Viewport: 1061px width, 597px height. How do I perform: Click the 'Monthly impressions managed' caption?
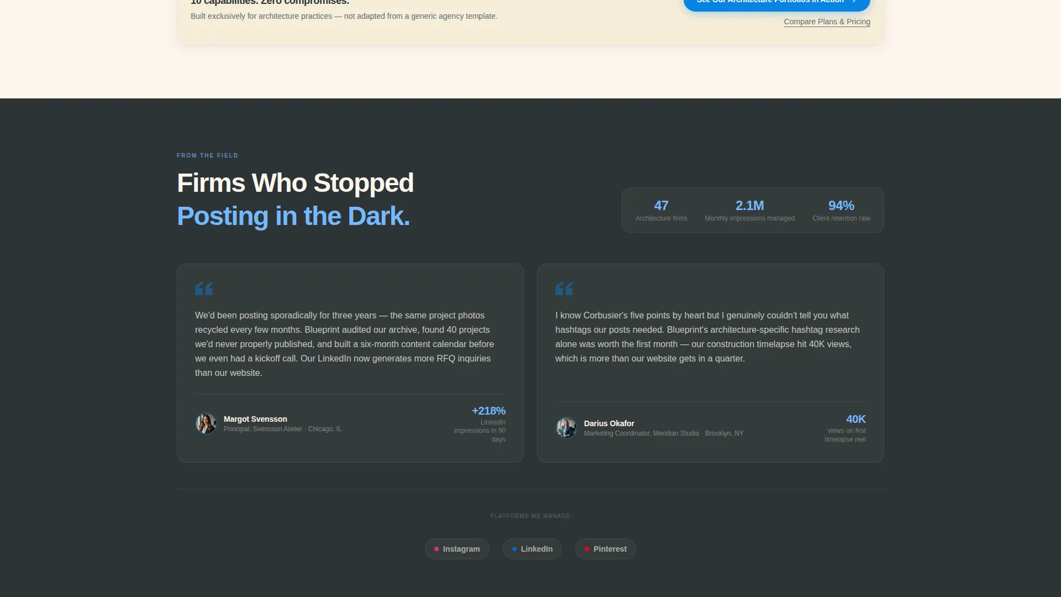[x=750, y=218]
